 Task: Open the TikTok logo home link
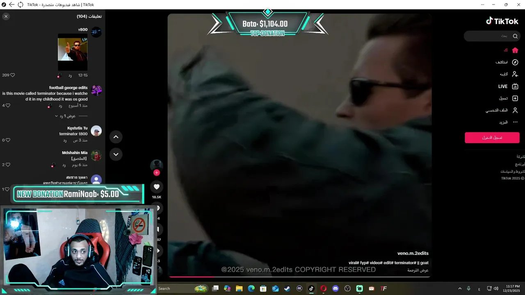[502, 21]
